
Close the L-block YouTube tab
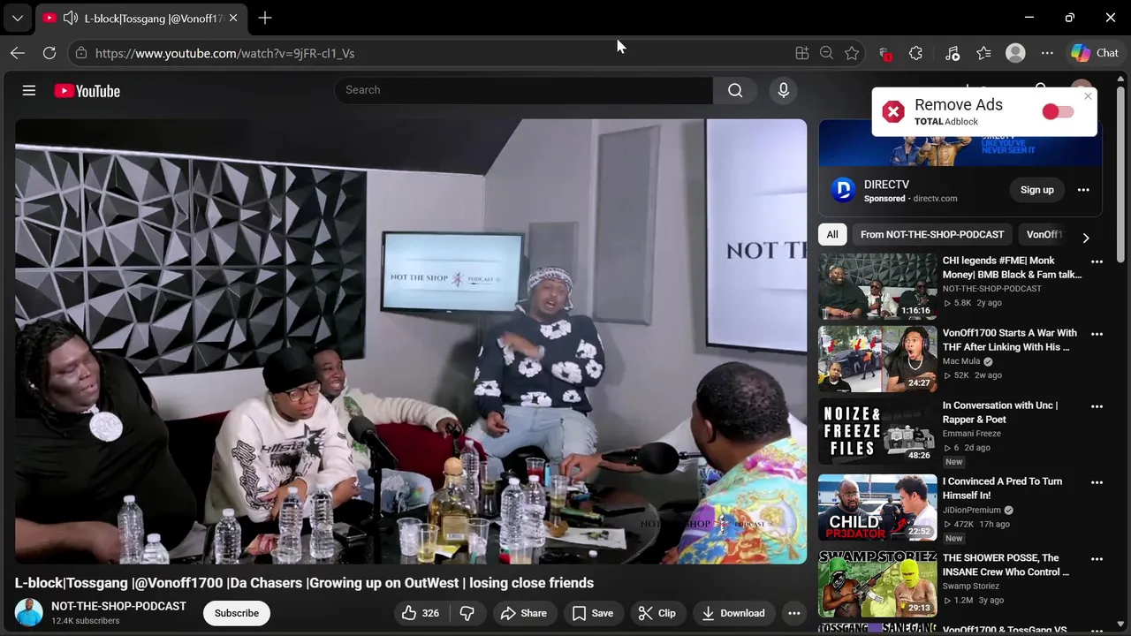232,18
